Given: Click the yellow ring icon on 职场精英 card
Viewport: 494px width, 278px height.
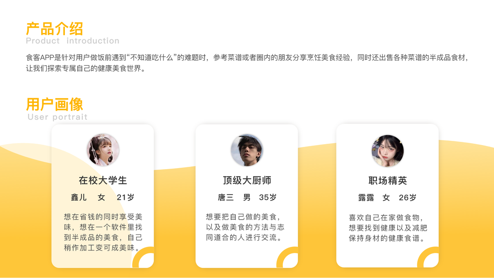Looking at the screenshot, I should [428, 257].
